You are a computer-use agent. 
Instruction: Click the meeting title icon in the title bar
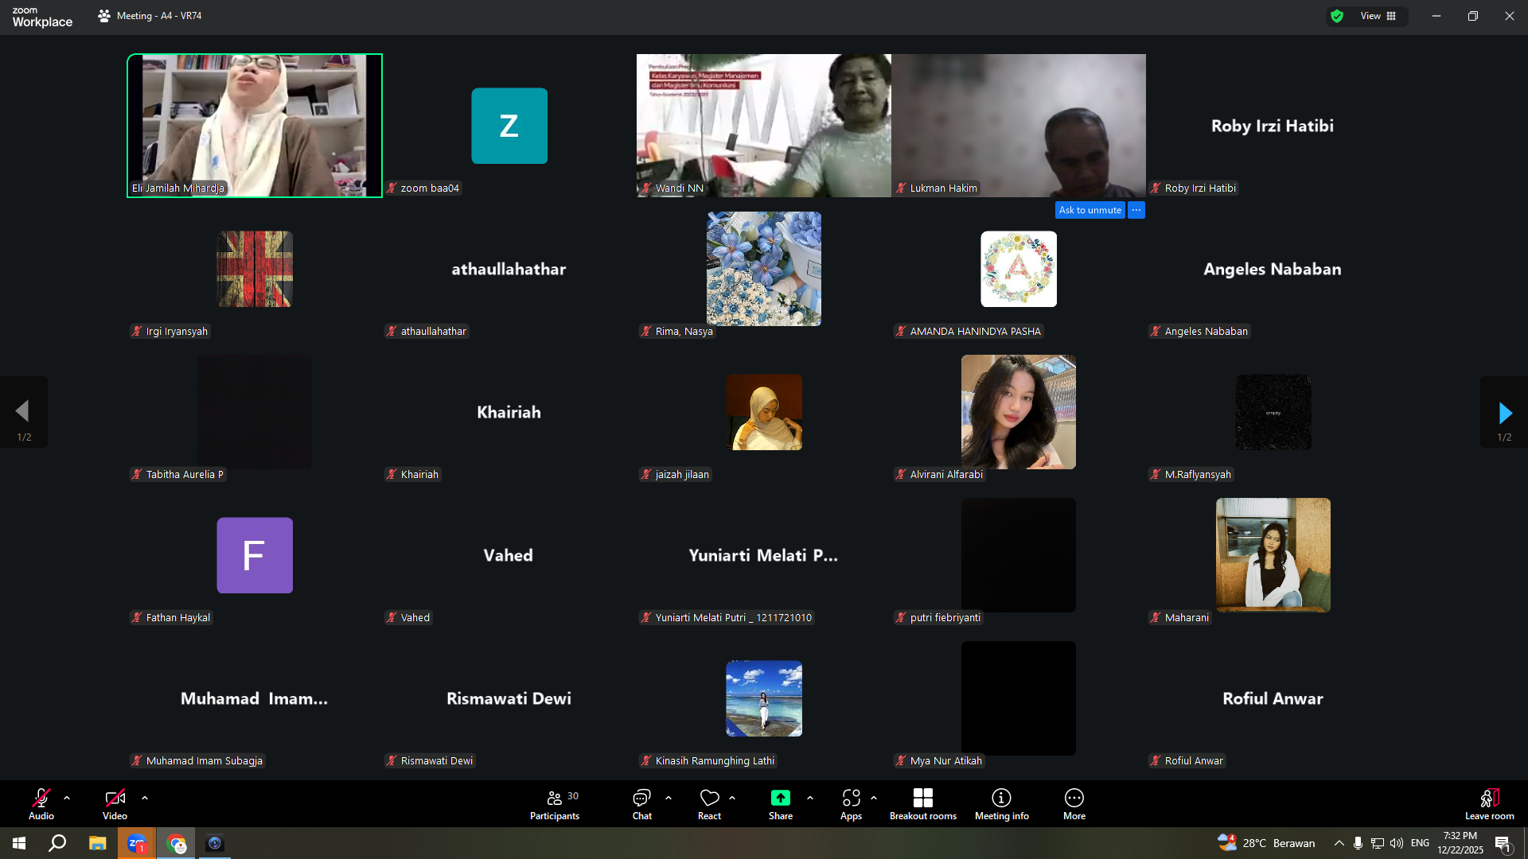[104, 16]
